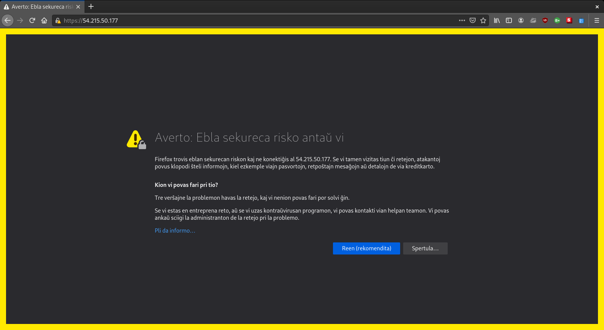The width and height of the screenshot is (604, 330).
Task: Expand advanced options with Spertula button
Action: pyautogui.click(x=425, y=248)
